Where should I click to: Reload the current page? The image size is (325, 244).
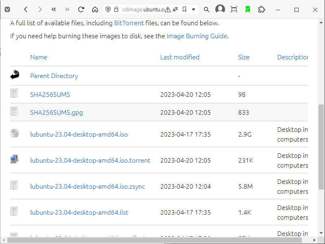tap(81, 9)
